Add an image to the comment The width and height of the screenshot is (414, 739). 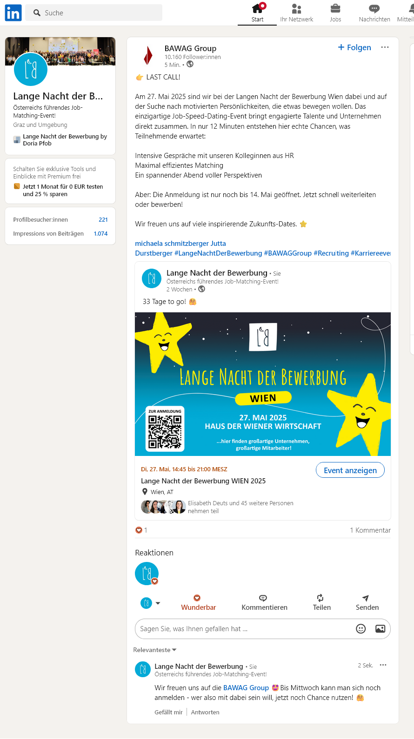380,629
